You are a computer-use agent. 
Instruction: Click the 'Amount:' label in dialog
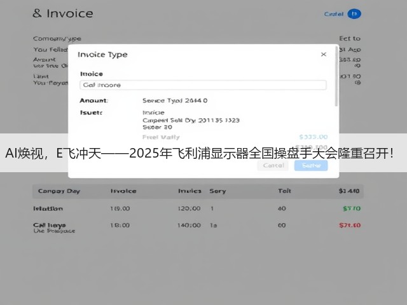(x=93, y=100)
